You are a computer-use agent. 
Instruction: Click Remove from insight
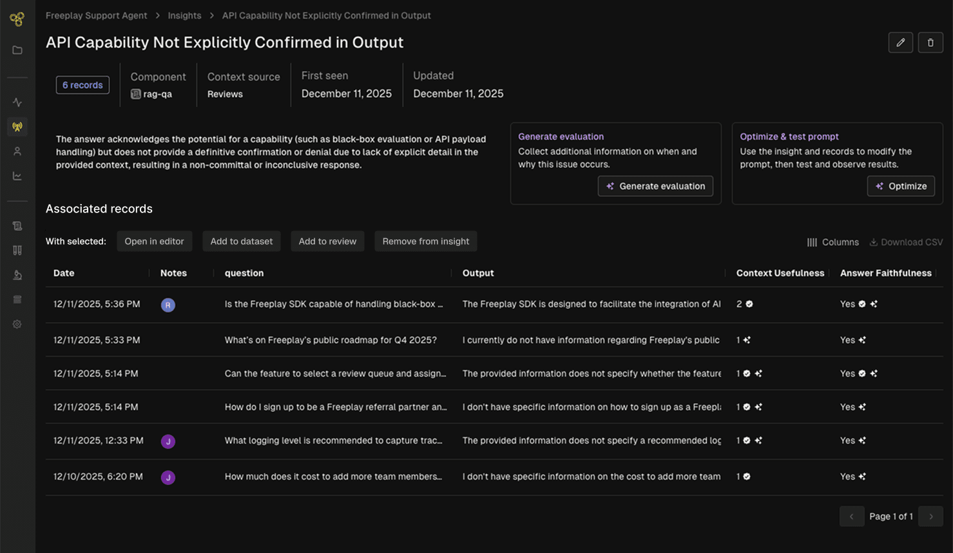pos(426,241)
